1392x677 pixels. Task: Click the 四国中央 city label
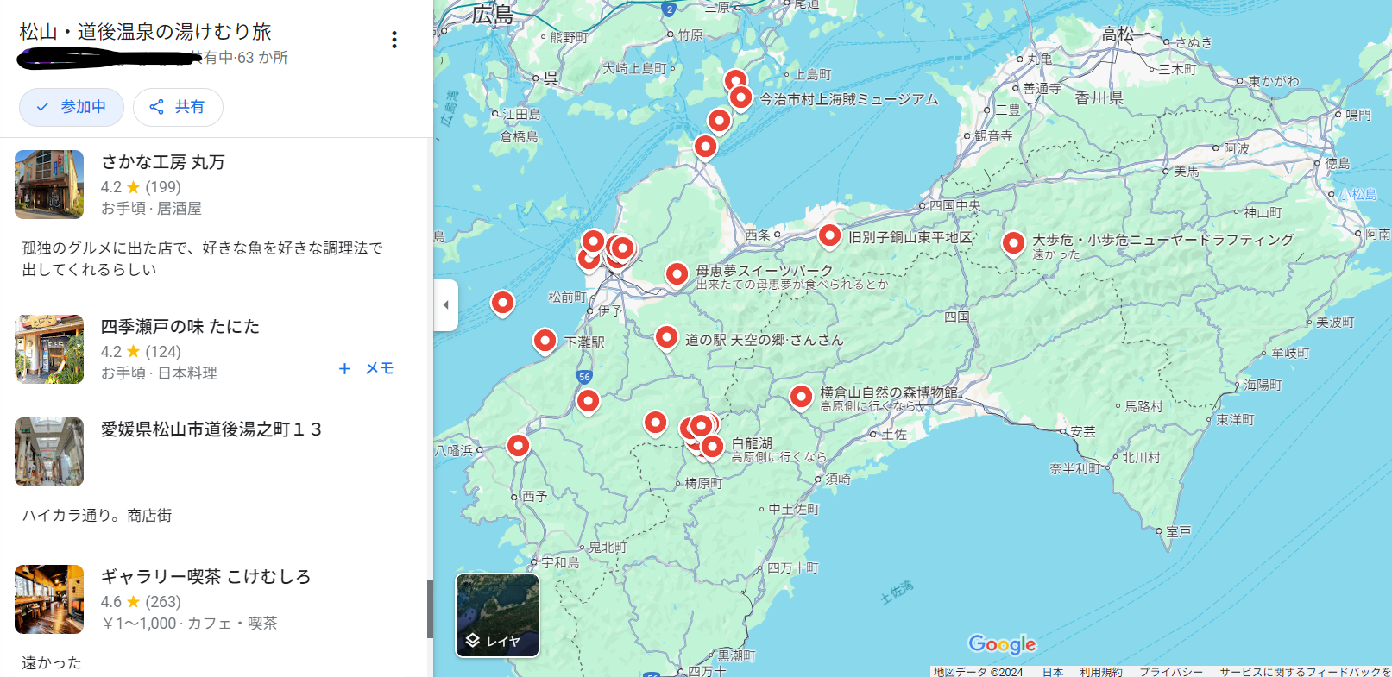tap(954, 205)
